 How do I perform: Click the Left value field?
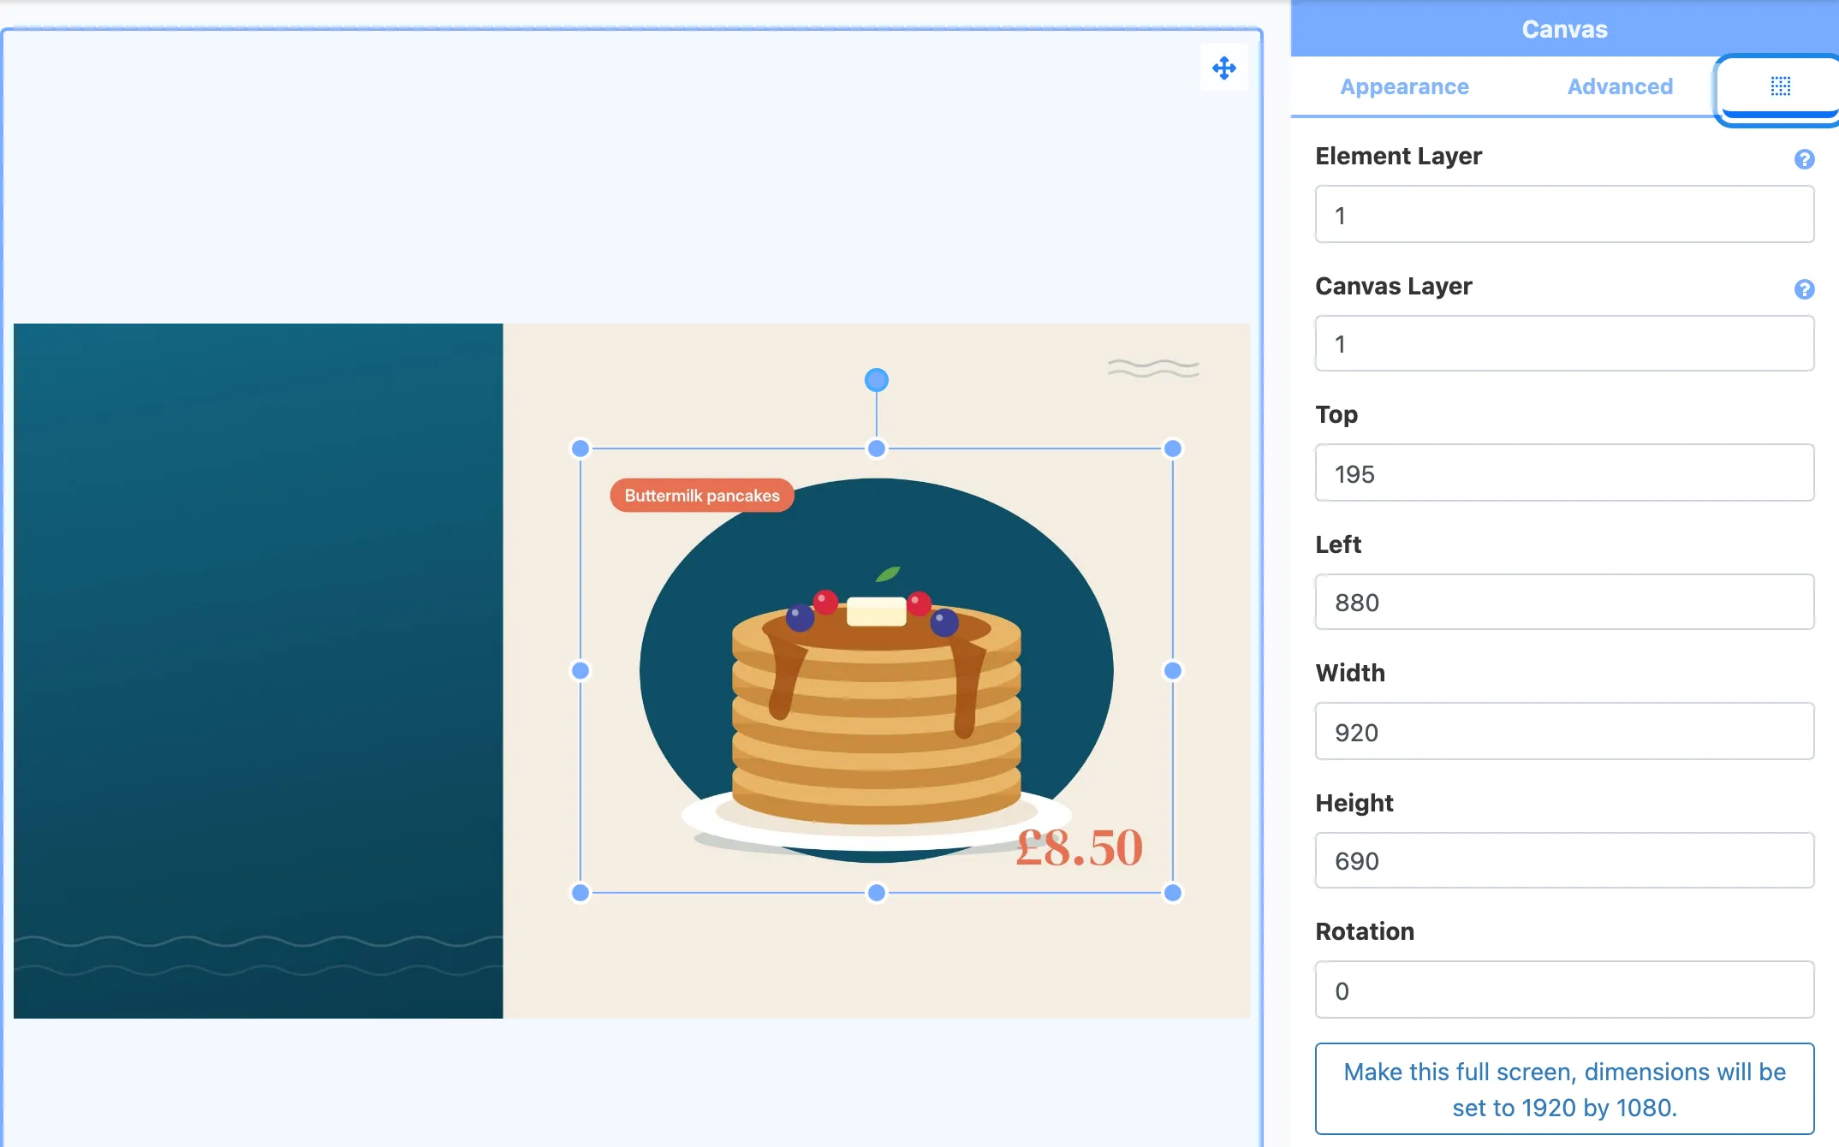click(x=1564, y=603)
